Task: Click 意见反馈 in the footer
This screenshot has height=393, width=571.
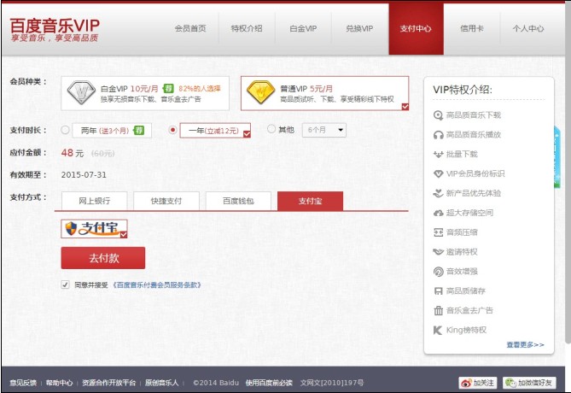Action: tap(23, 383)
